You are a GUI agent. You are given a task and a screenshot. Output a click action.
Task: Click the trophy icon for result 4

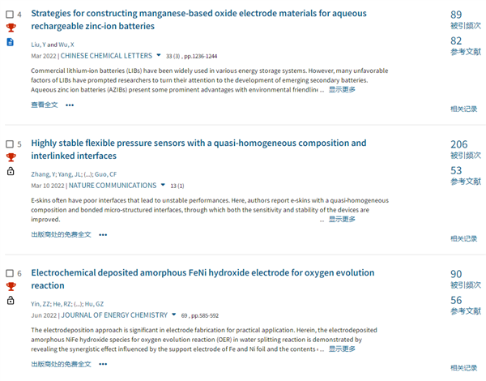(x=11, y=28)
